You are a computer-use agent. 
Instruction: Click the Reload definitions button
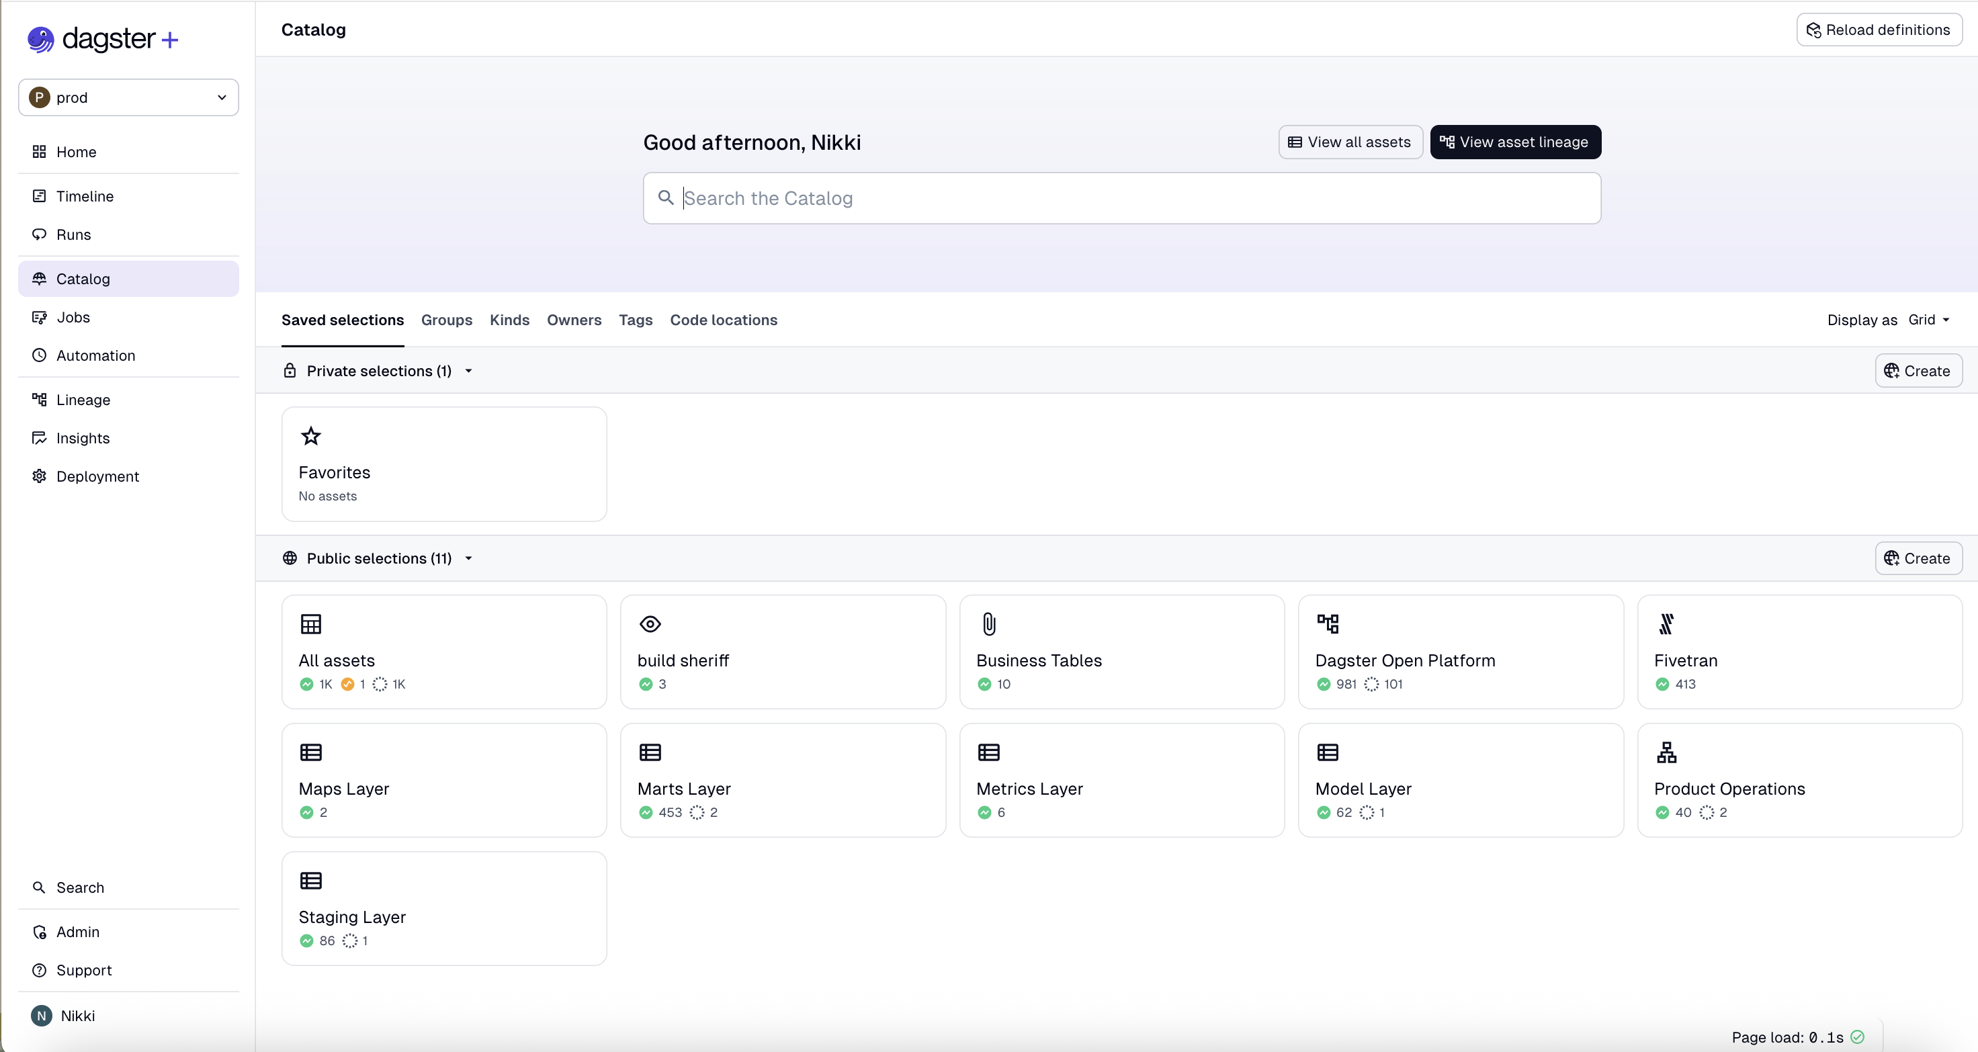1879,29
